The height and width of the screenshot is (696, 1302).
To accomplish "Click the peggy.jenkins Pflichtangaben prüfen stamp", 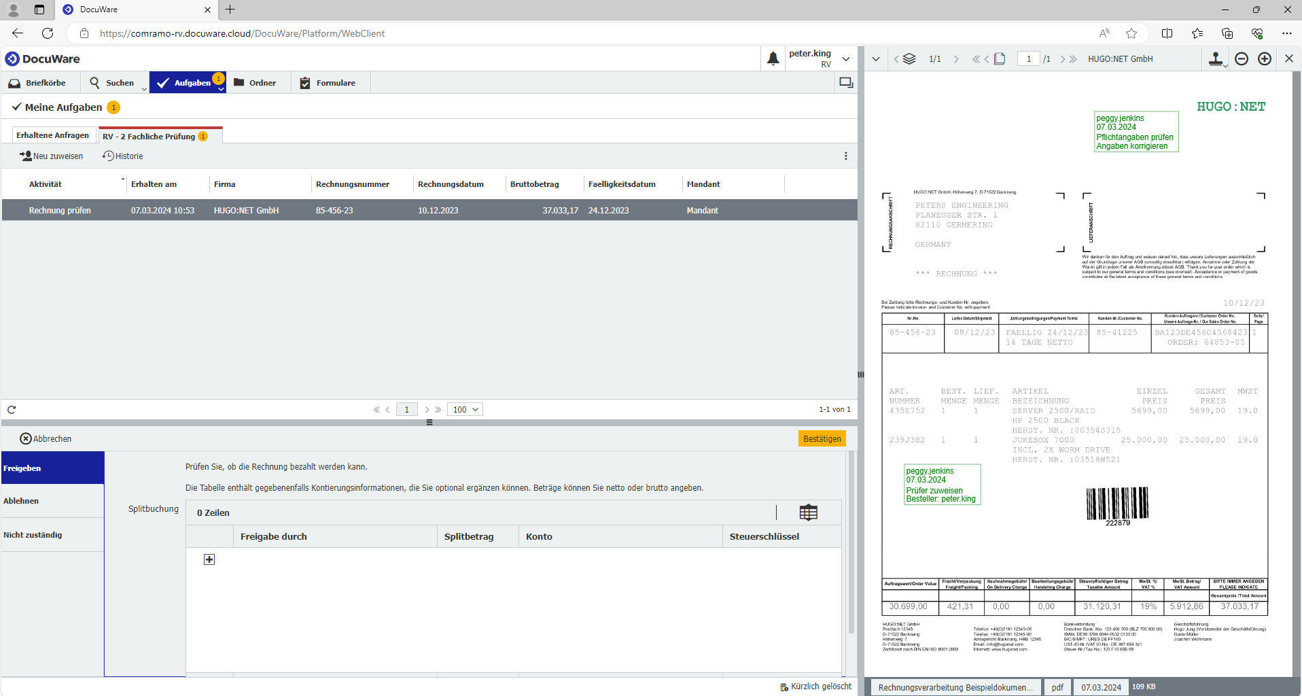I will [x=1136, y=132].
